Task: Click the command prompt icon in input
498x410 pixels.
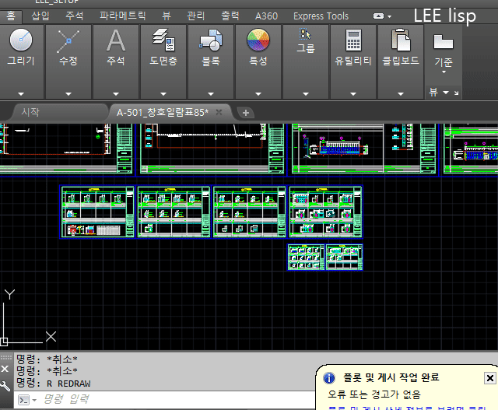Action: point(24,400)
